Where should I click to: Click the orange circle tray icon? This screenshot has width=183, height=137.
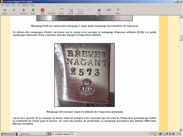point(157,134)
